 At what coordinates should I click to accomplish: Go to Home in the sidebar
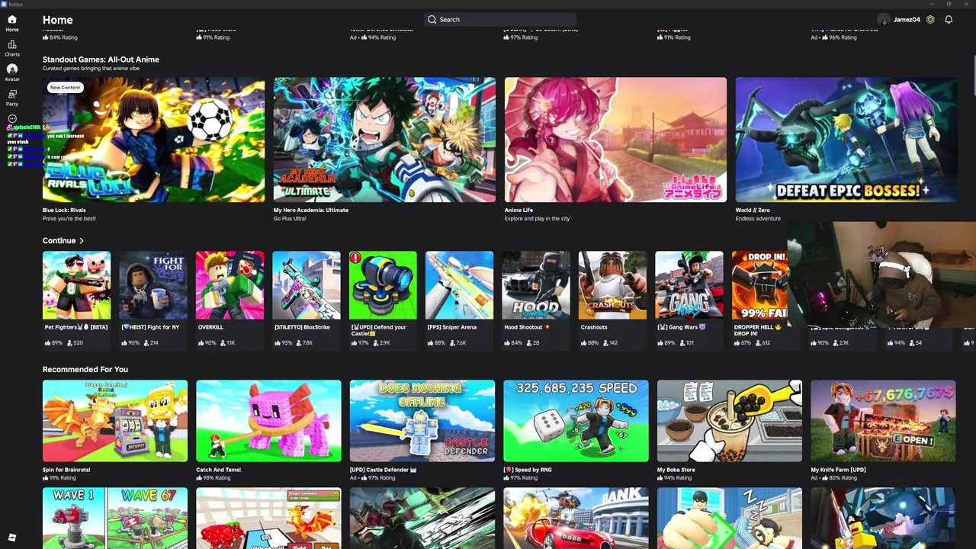[x=12, y=23]
